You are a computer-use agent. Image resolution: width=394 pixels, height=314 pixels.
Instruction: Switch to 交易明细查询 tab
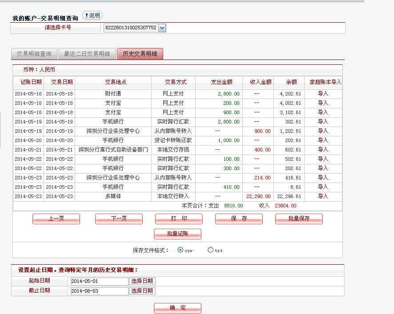34,54
